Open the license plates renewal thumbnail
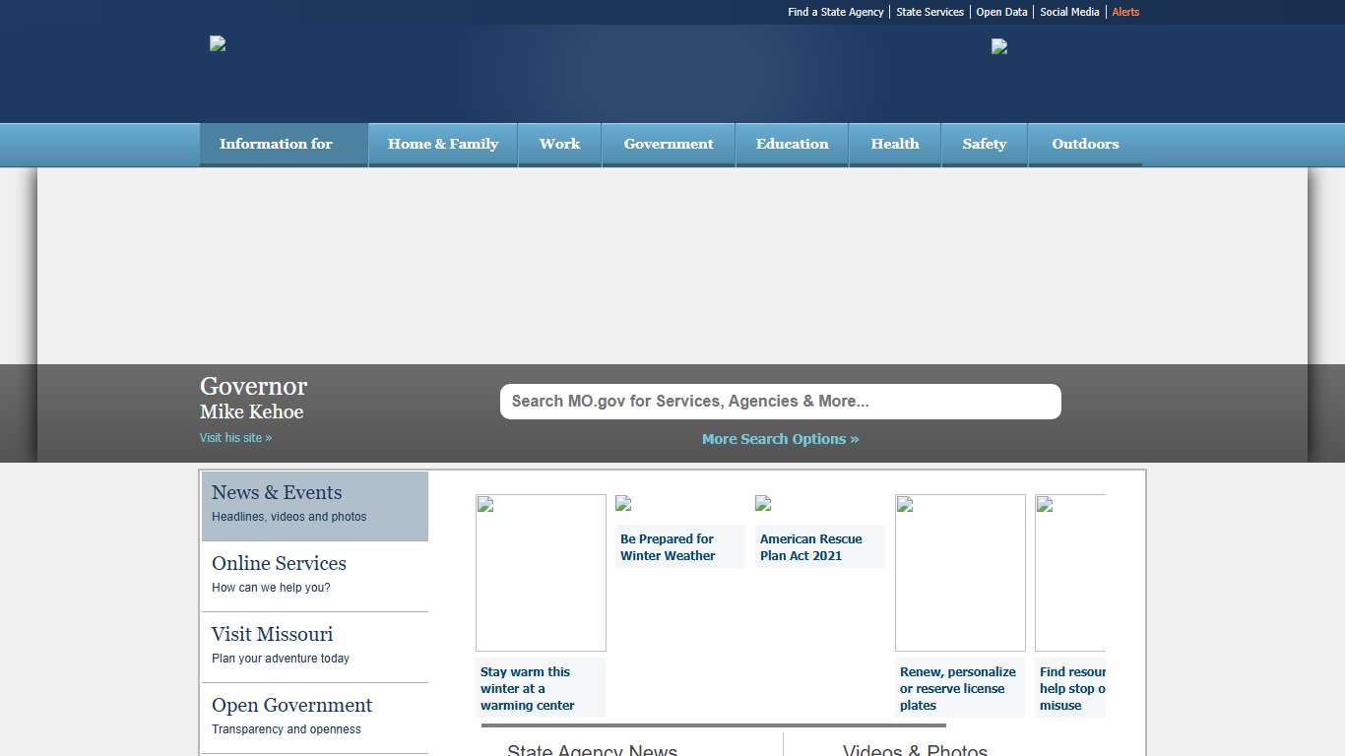The height and width of the screenshot is (756, 1345). (x=960, y=572)
